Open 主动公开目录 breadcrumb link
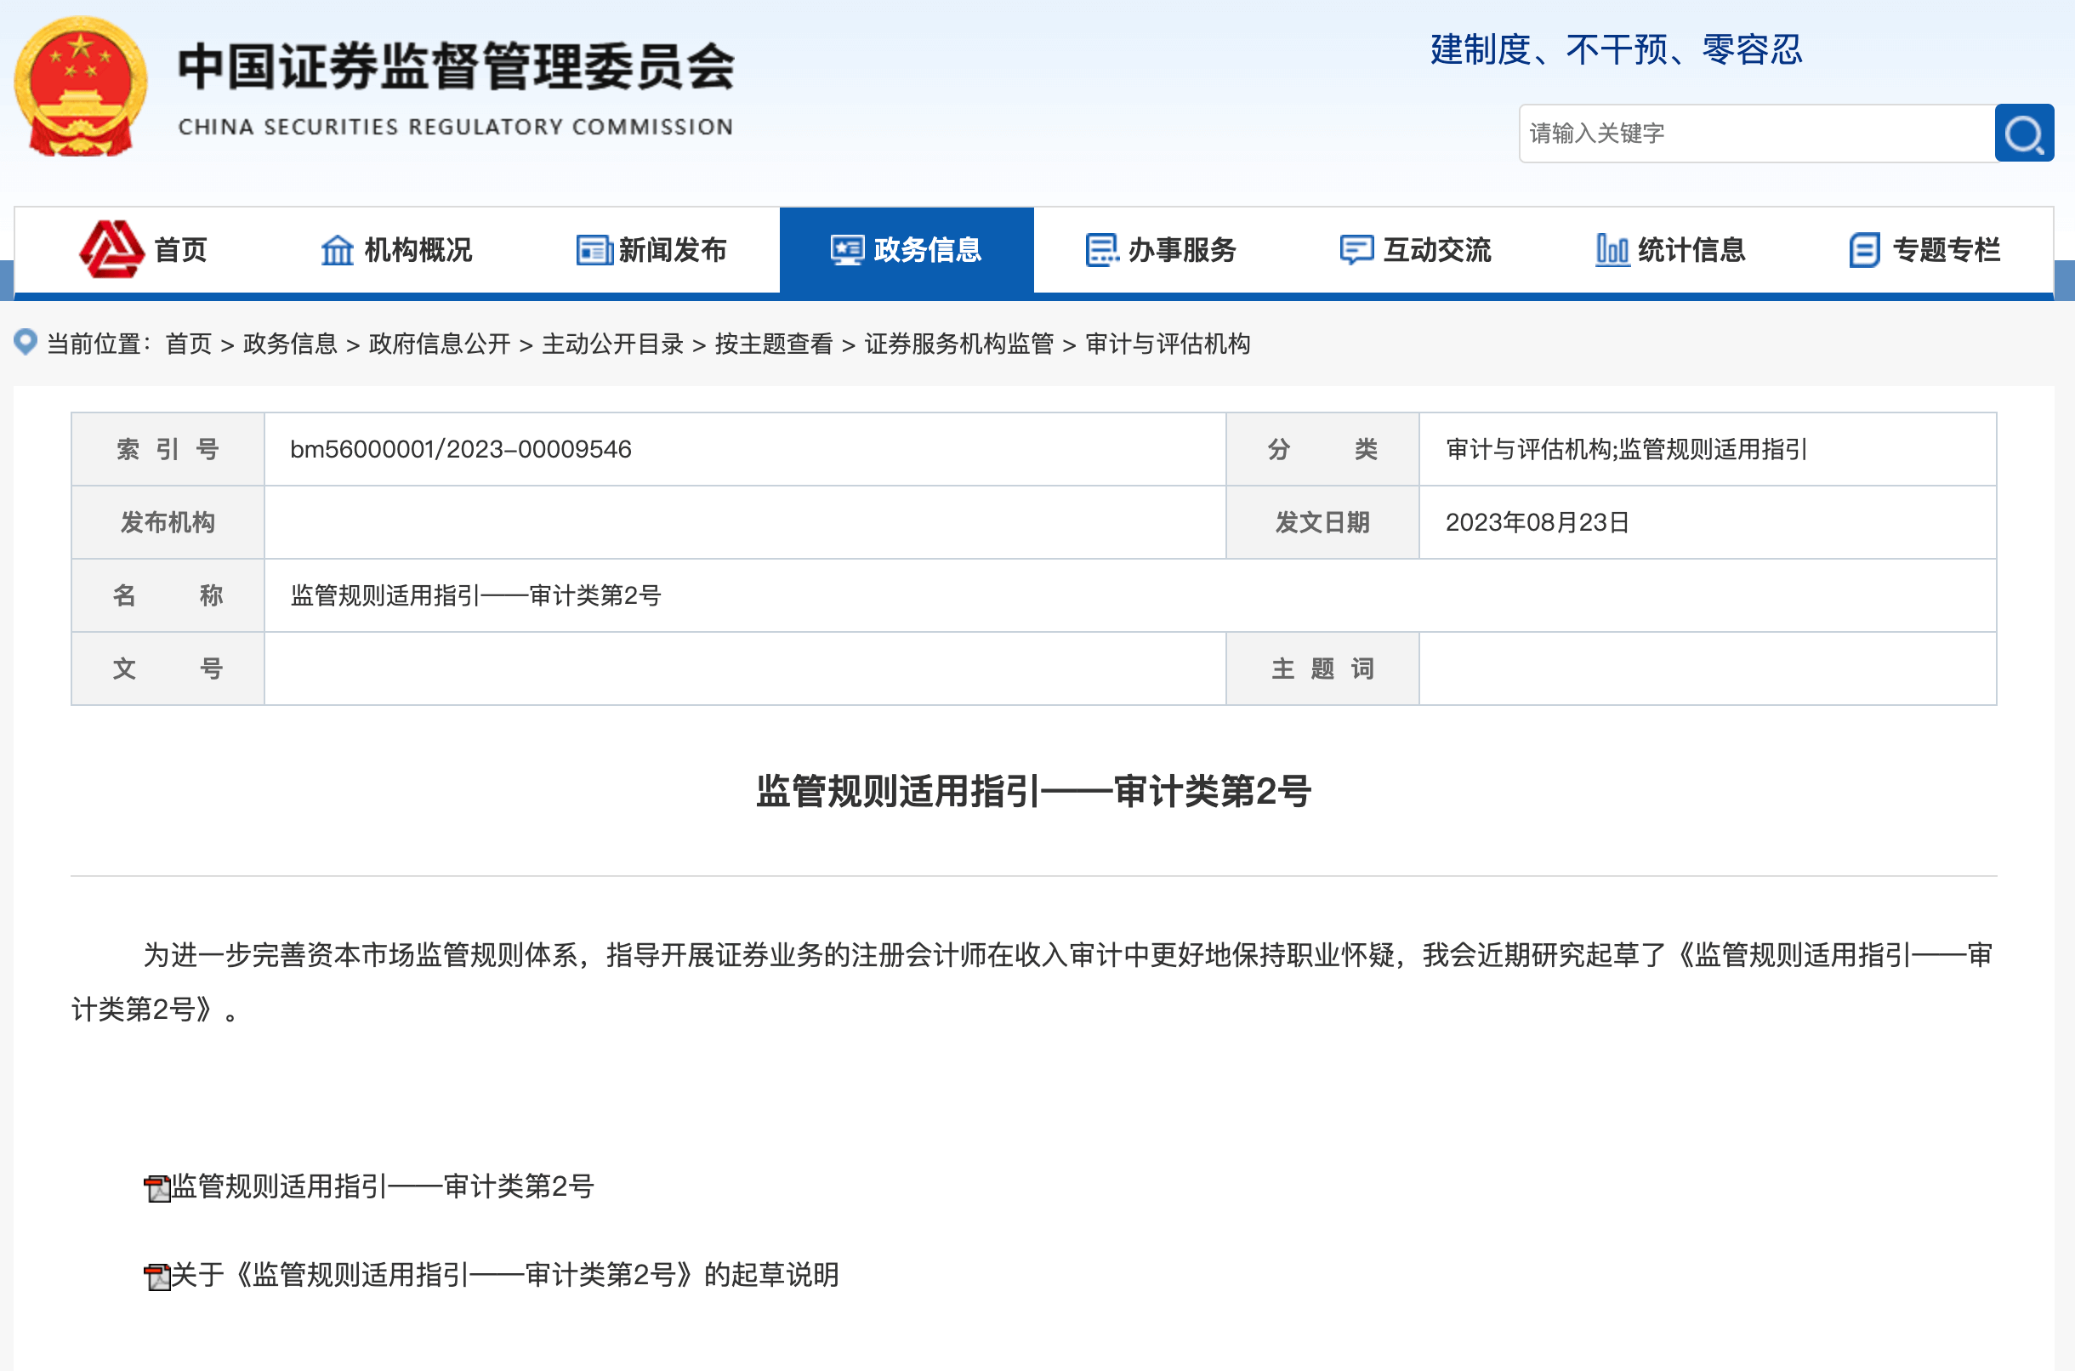 tap(611, 344)
